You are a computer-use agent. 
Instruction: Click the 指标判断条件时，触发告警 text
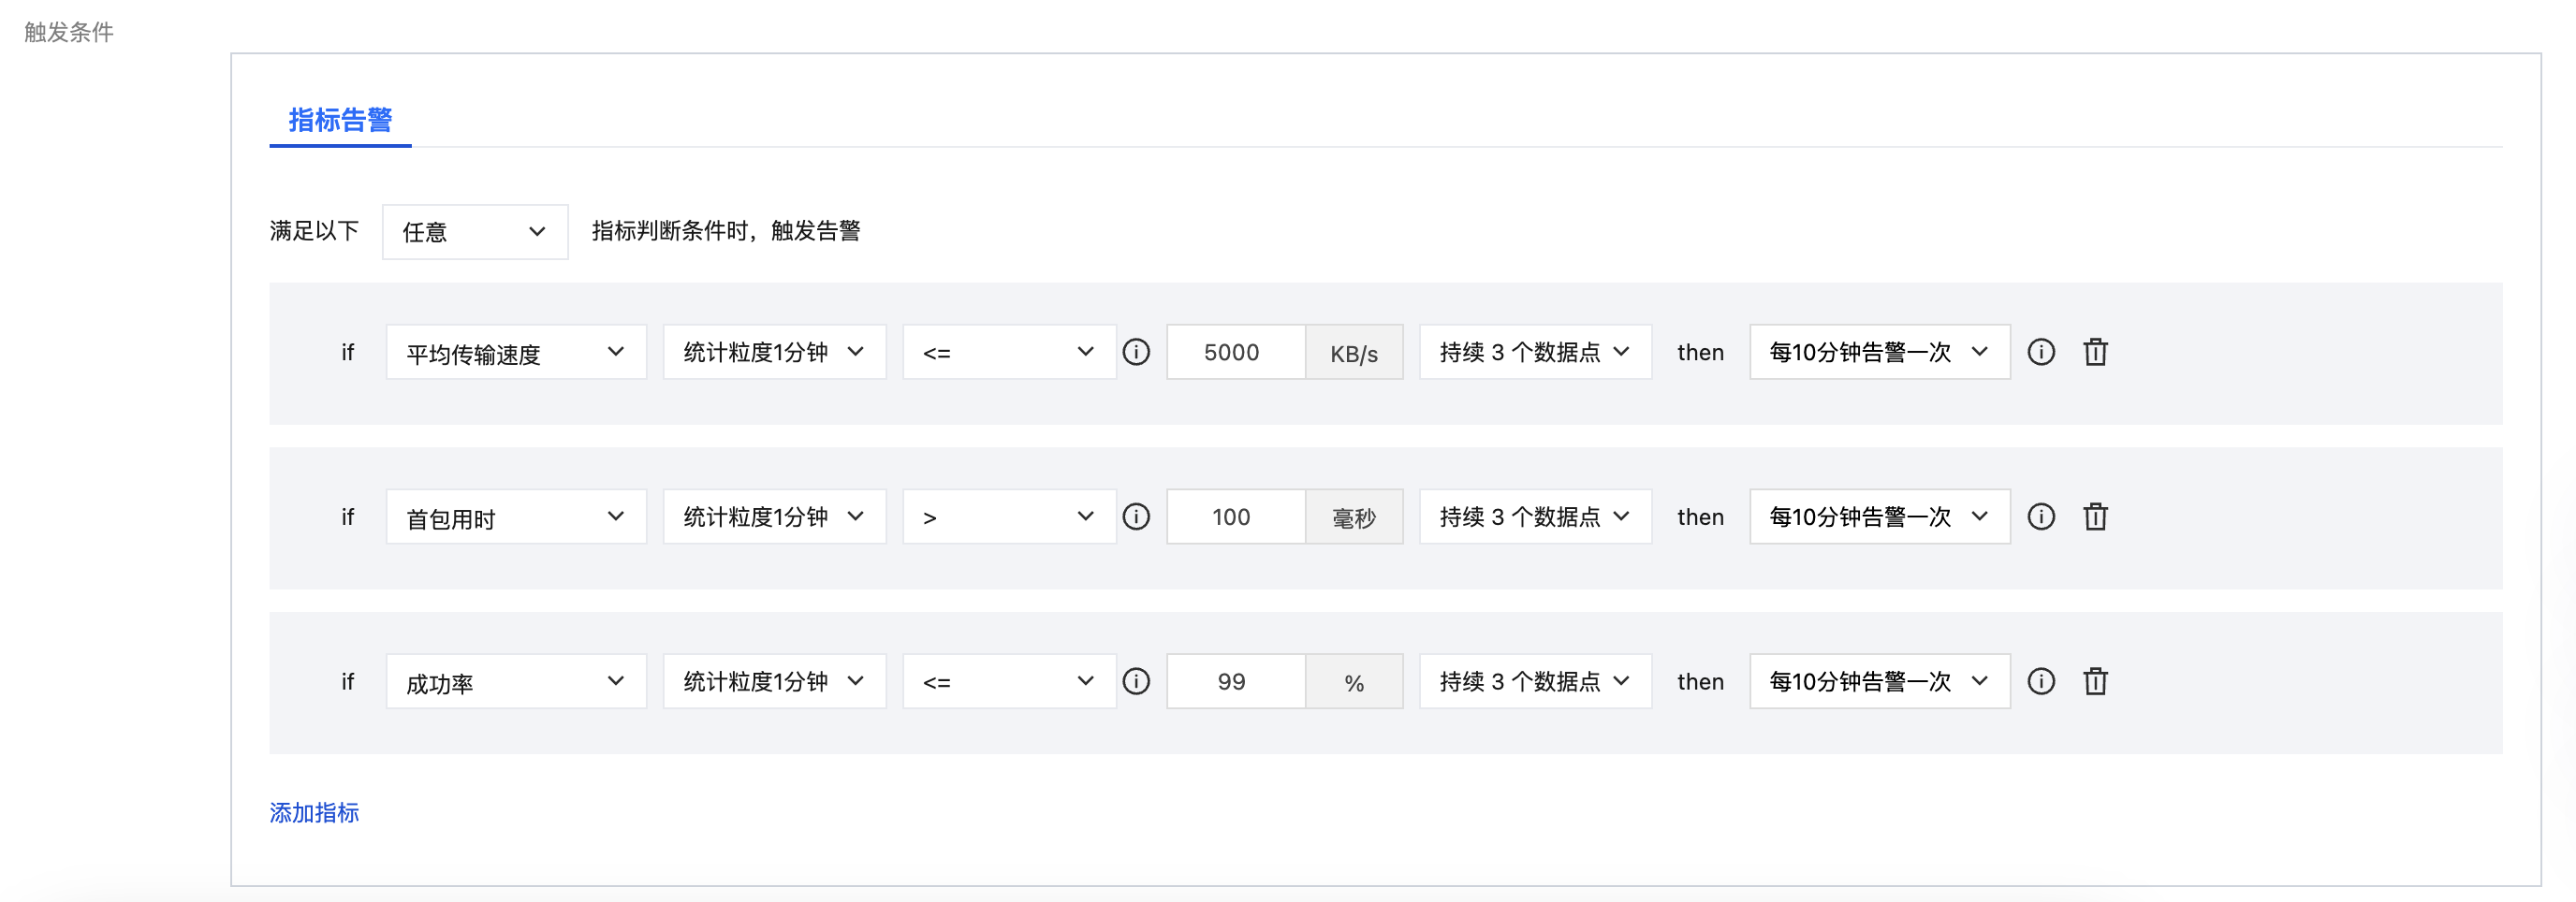click(726, 231)
